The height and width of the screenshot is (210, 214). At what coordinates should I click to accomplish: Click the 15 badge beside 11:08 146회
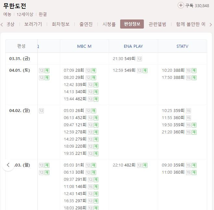pos(90,187)
